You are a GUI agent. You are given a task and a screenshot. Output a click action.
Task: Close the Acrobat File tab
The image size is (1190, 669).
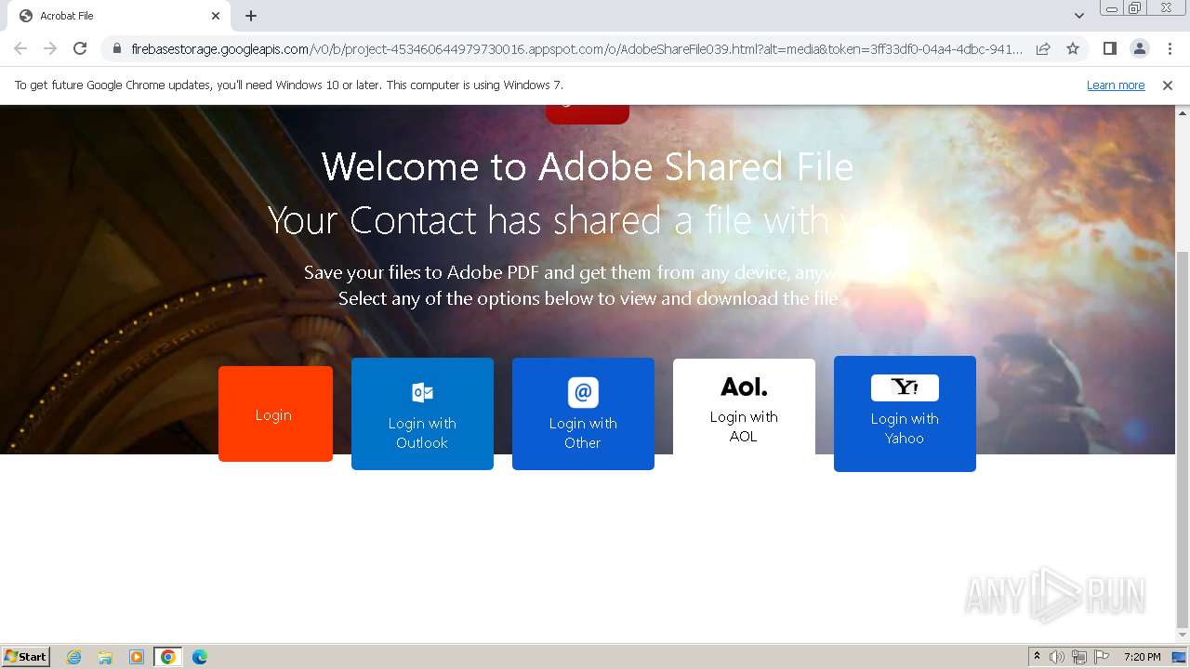(x=216, y=16)
